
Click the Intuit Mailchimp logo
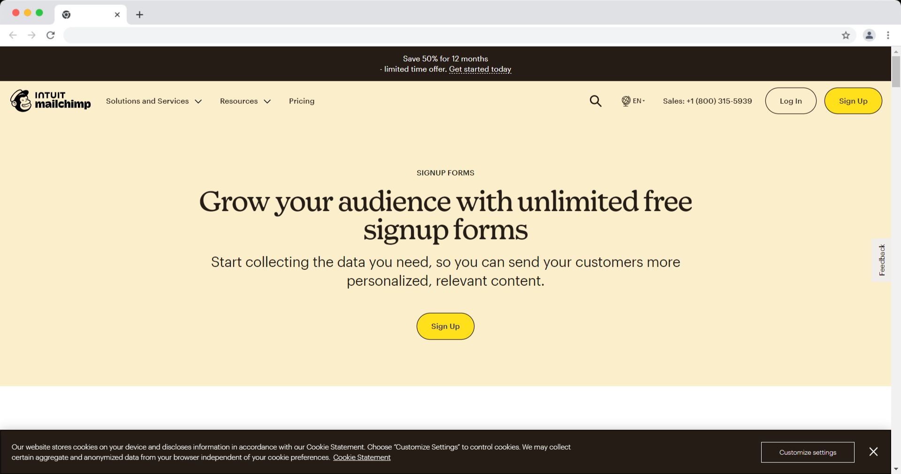click(51, 100)
